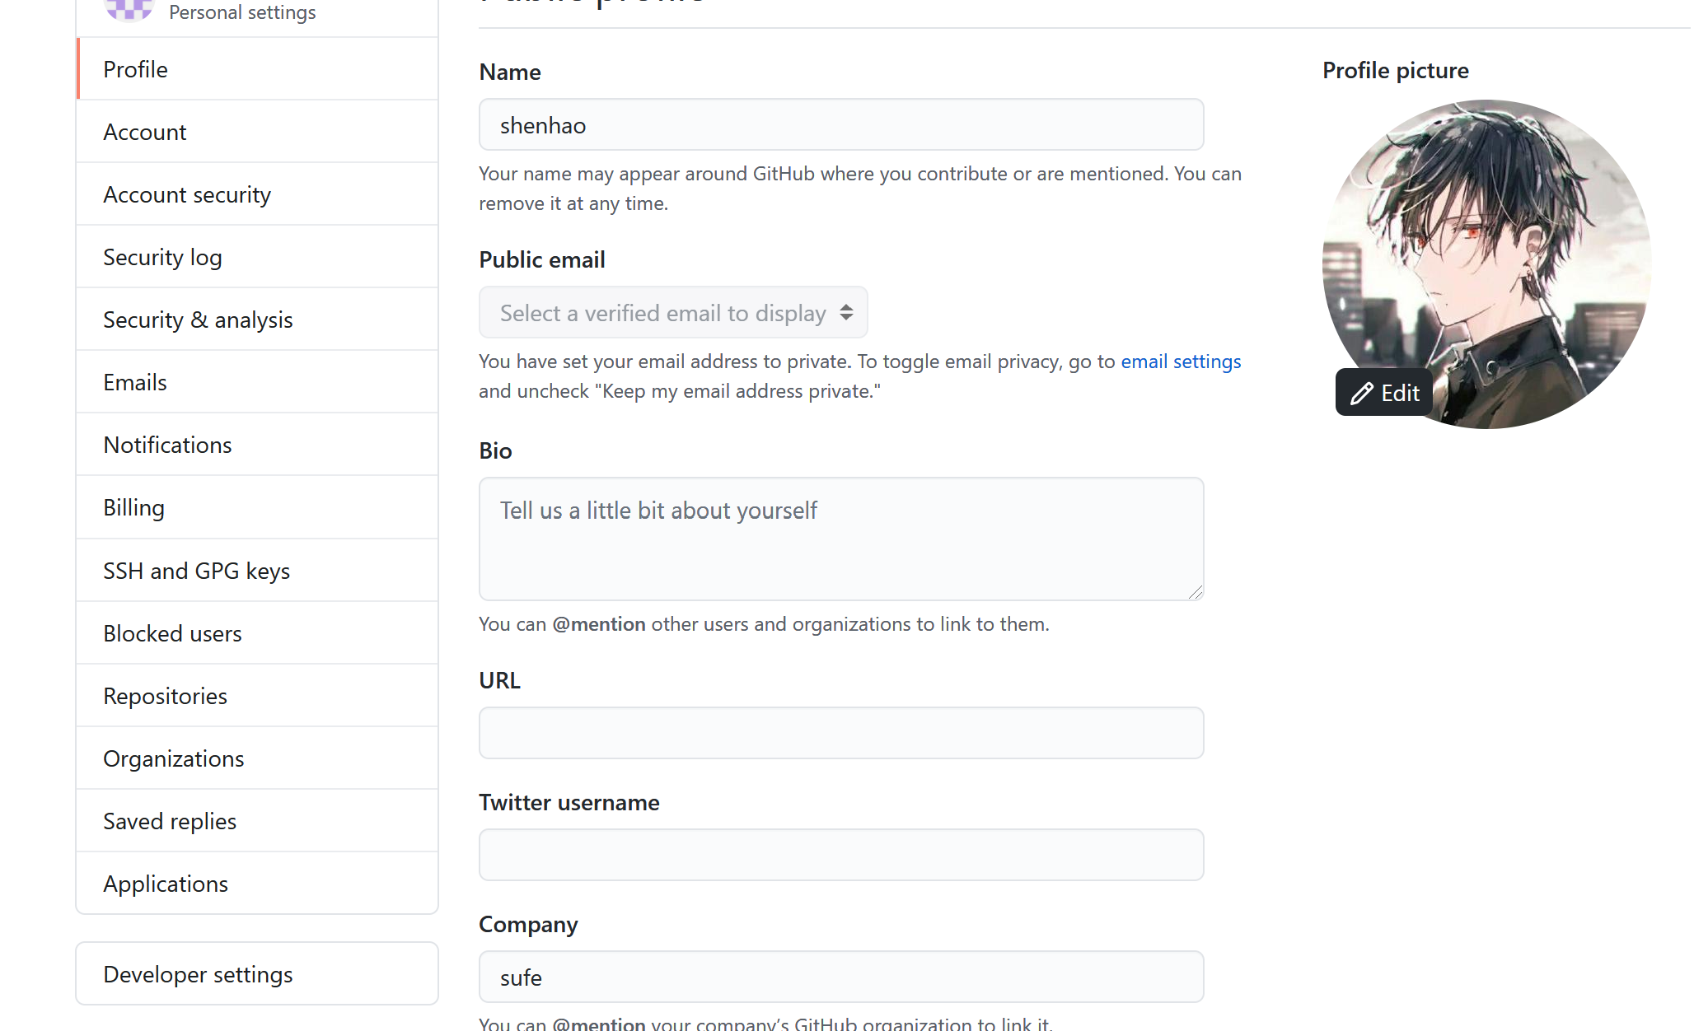Image resolution: width=1694 pixels, height=1031 pixels.
Task: Open Account security settings
Action: (187, 194)
